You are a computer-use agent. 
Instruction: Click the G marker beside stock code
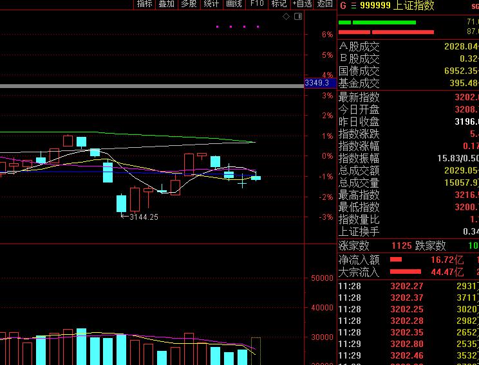(343, 6)
